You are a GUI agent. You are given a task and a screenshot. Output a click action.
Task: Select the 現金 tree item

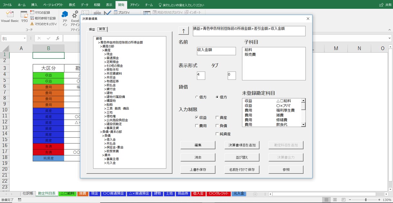click(x=109, y=54)
